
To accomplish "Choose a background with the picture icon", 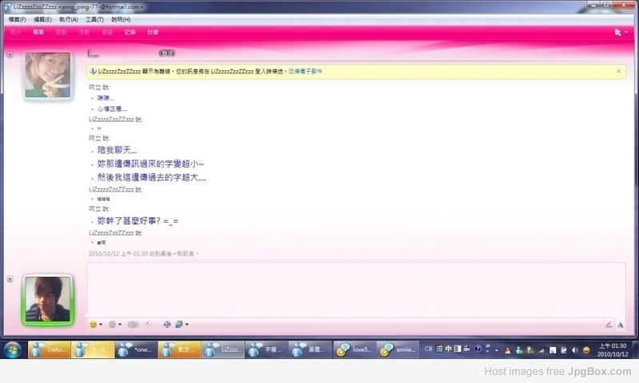I will pyautogui.click(x=179, y=325).
